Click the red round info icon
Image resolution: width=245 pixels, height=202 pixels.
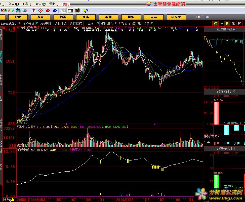[48, 11]
